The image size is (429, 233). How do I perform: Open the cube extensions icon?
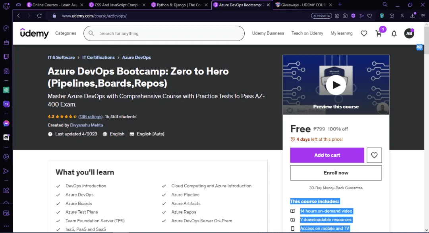point(392,16)
